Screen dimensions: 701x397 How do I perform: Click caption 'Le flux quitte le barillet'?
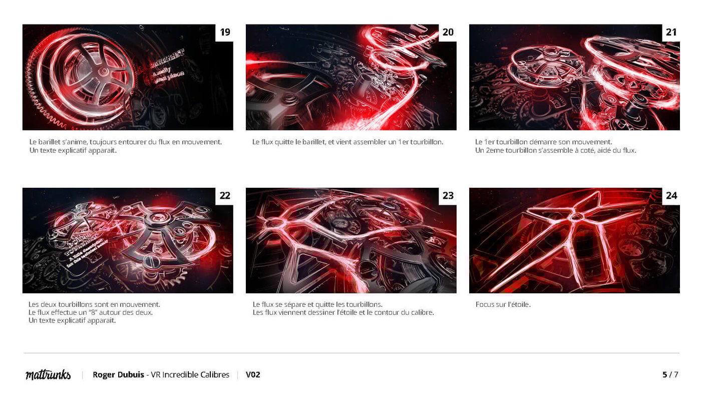click(347, 142)
